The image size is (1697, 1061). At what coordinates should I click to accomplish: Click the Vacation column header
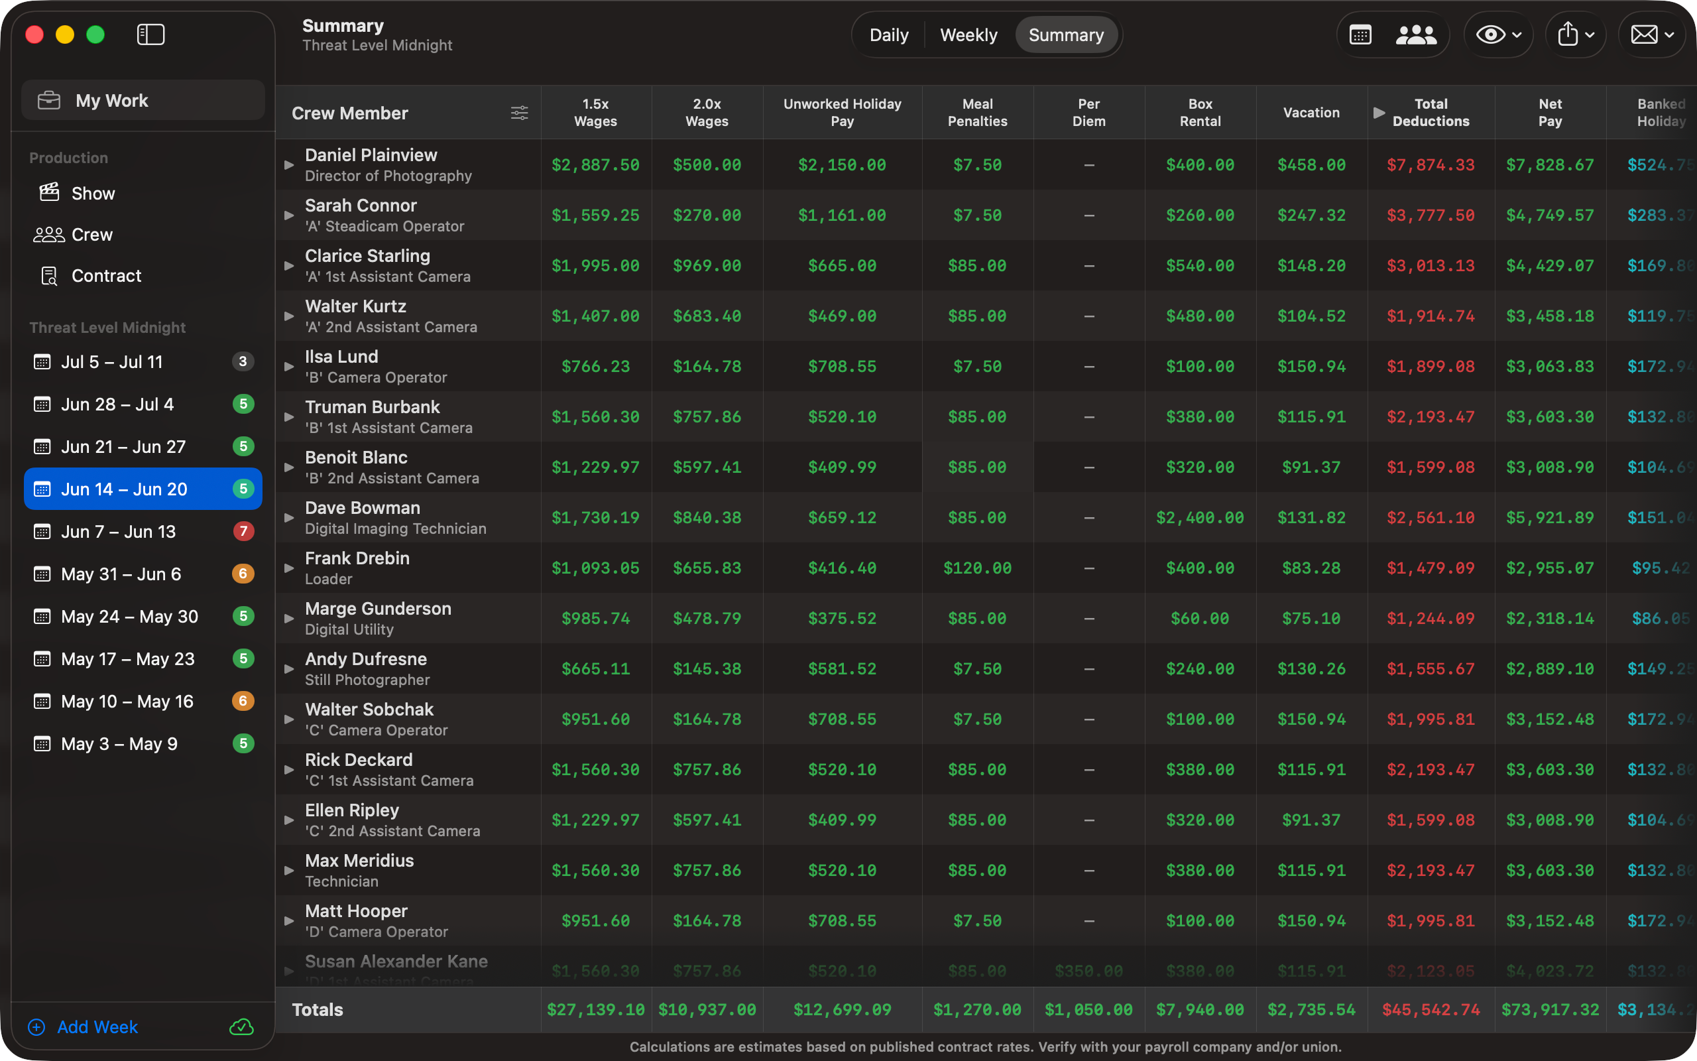coord(1311,112)
